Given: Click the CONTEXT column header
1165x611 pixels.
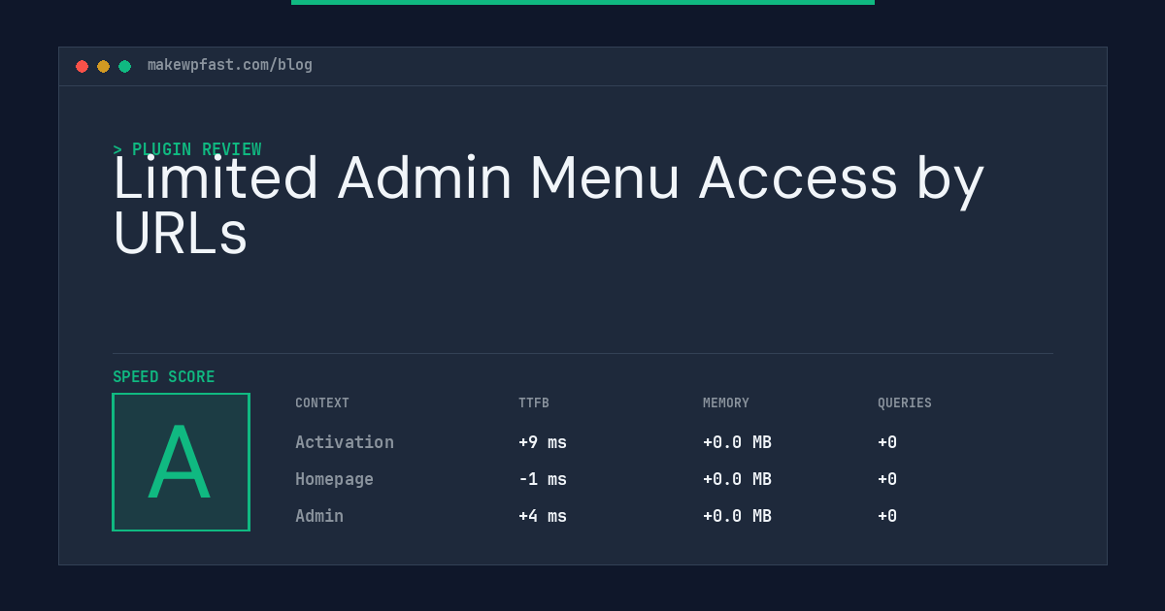Looking at the screenshot, I should coord(322,403).
